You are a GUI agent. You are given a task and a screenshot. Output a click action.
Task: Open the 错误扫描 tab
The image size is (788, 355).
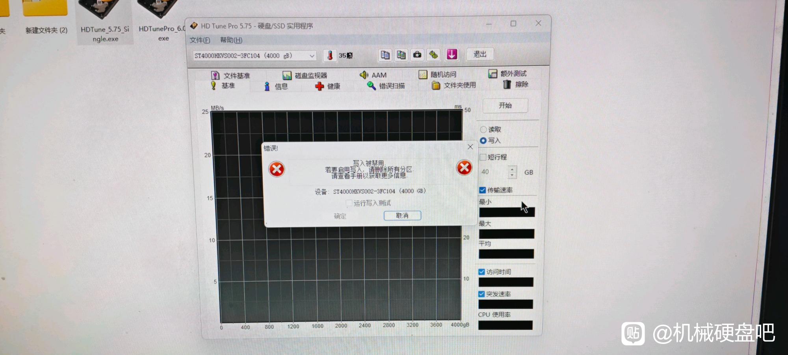pos(386,86)
